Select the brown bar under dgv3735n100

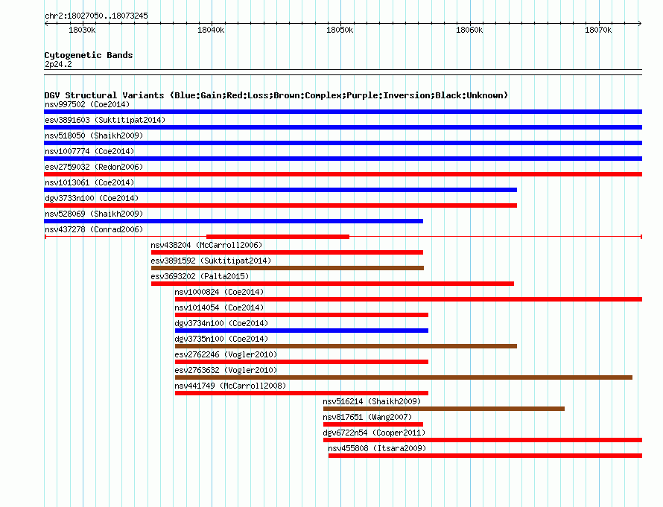tap(346, 346)
